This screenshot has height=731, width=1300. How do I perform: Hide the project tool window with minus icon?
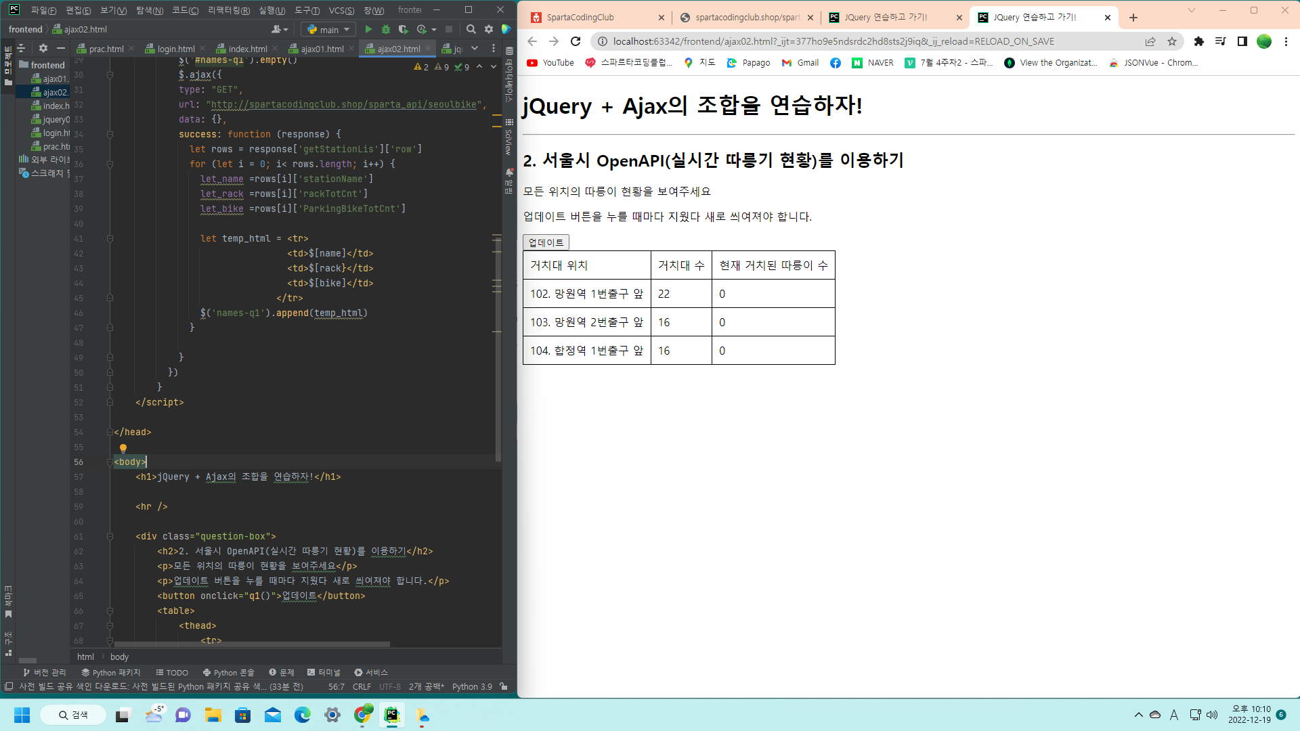[61, 48]
